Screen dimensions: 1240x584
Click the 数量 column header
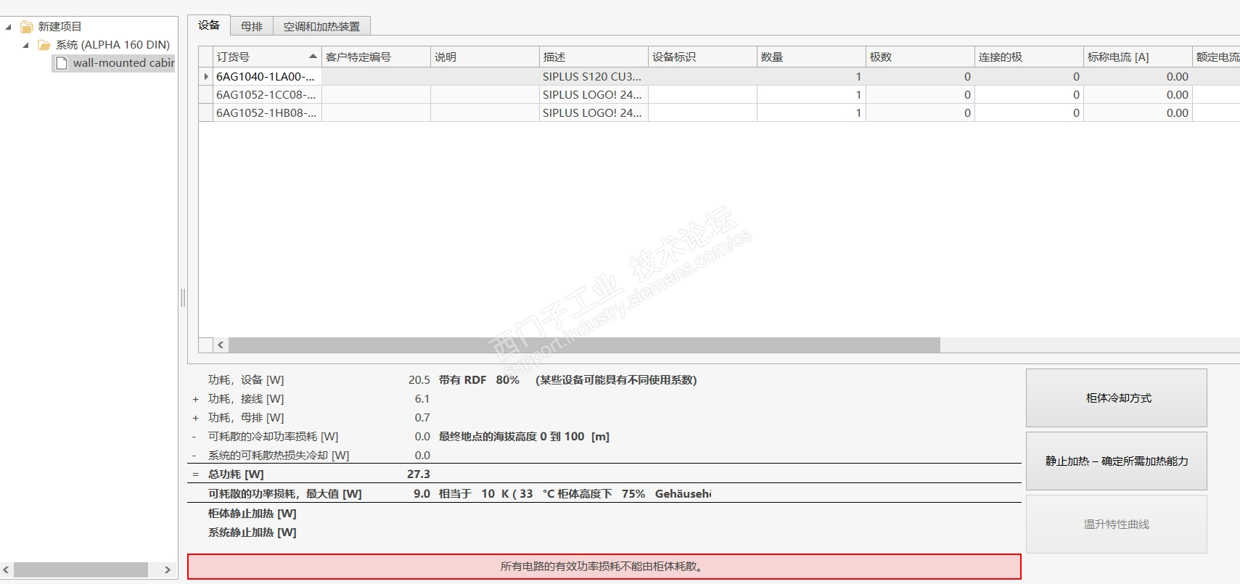(811, 57)
